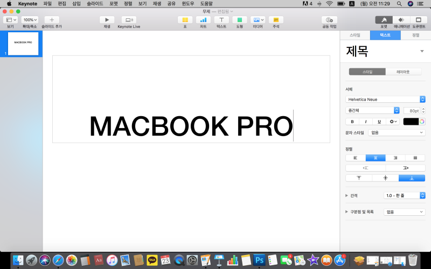Open the 1.0 - 한 줄 spacing dropdown
Image resolution: width=431 pixels, height=269 pixels.
[x=405, y=195]
